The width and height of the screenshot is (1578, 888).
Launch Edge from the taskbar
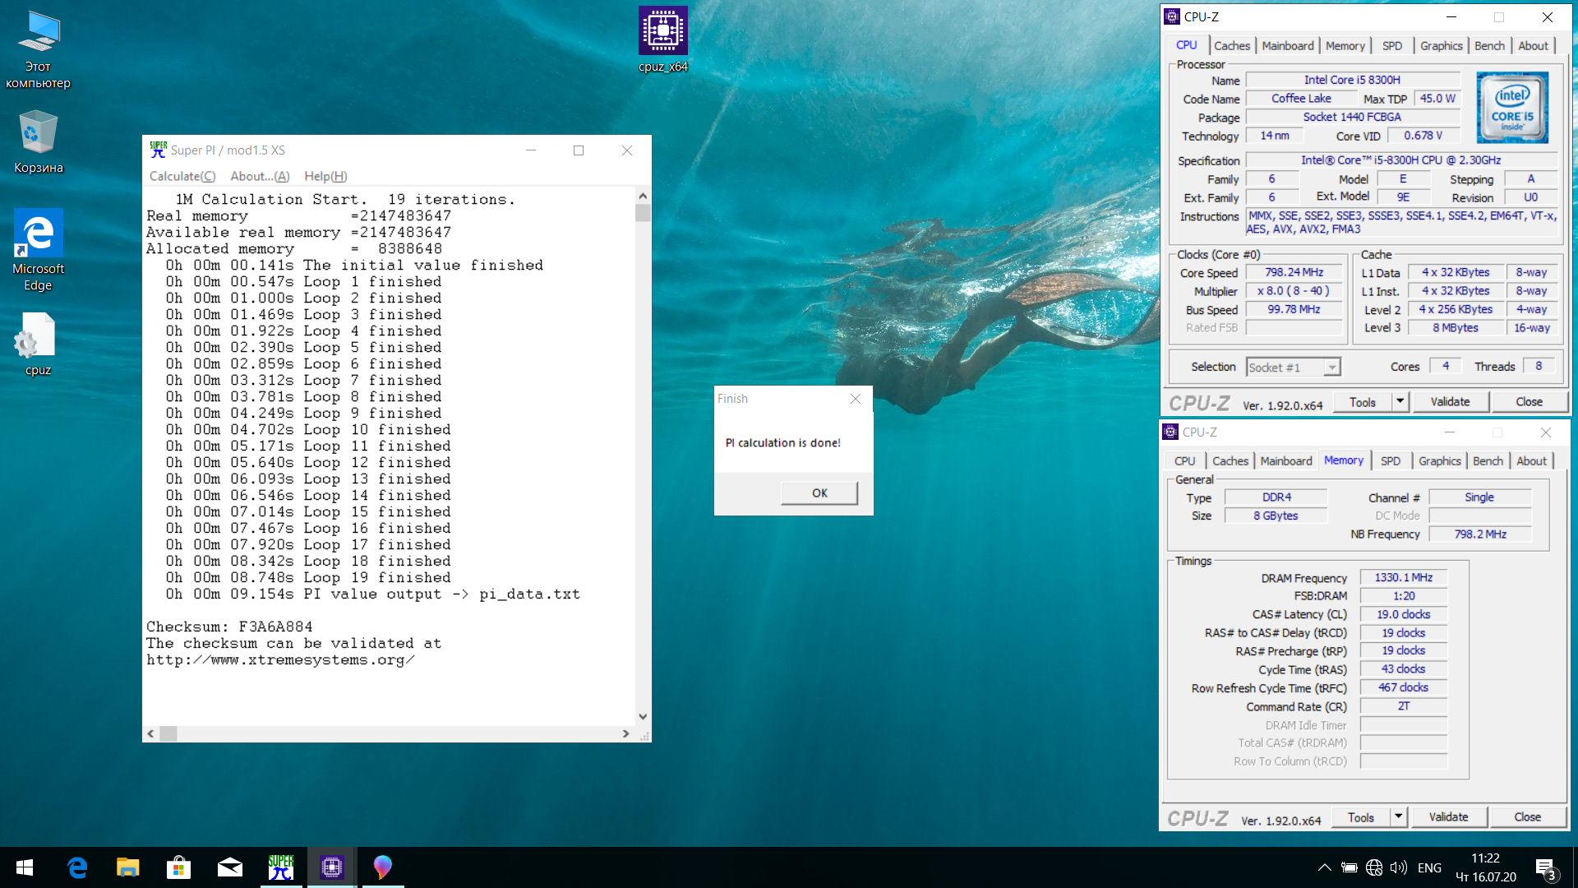coord(77,867)
